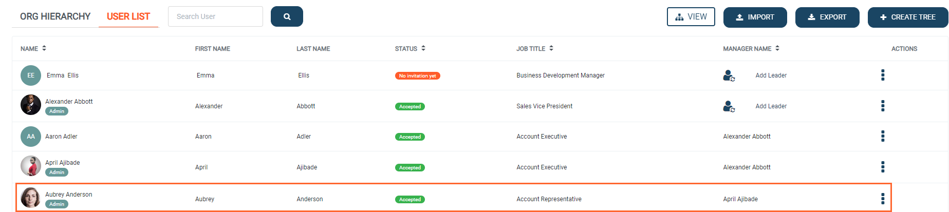Click the Export button
Screen dimensions: 949x212
(x=827, y=17)
